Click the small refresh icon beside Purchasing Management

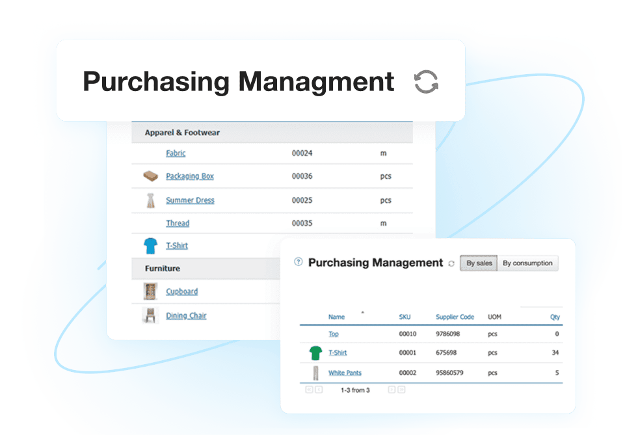click(x=451, y=263)
